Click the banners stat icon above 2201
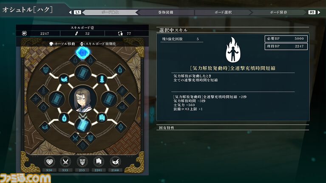 pos(99,162)
